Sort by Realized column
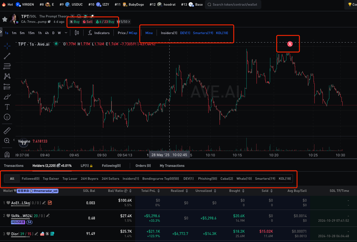This screenshot has width=357, height=242. click(x=187, y=191)
